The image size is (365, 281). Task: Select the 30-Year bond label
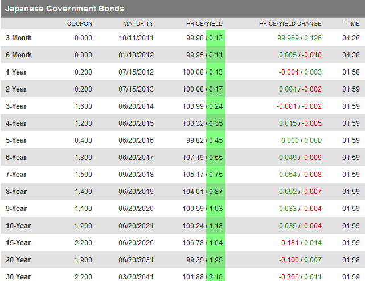click(x=18, y=277)
